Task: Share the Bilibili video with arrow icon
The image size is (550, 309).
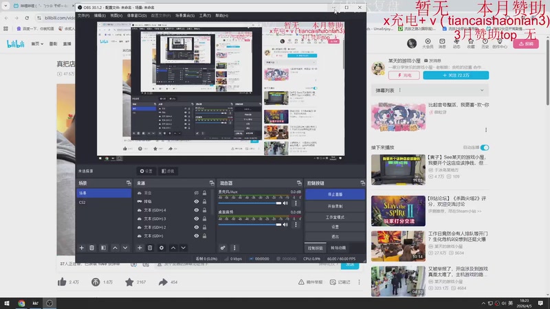Action: click(163, 282)
